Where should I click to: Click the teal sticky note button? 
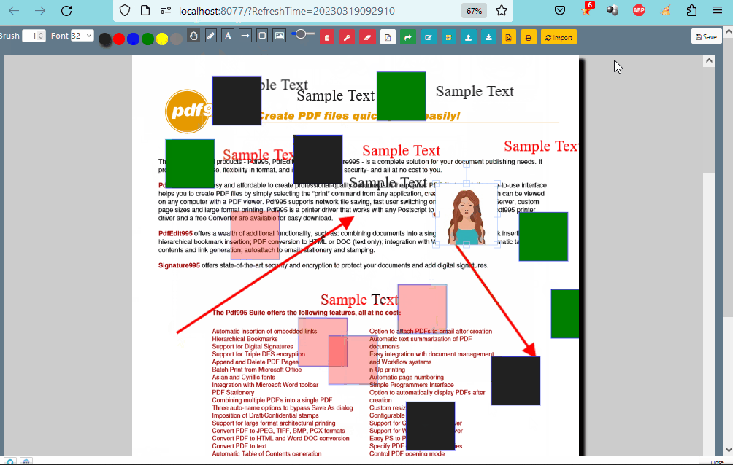448,37
